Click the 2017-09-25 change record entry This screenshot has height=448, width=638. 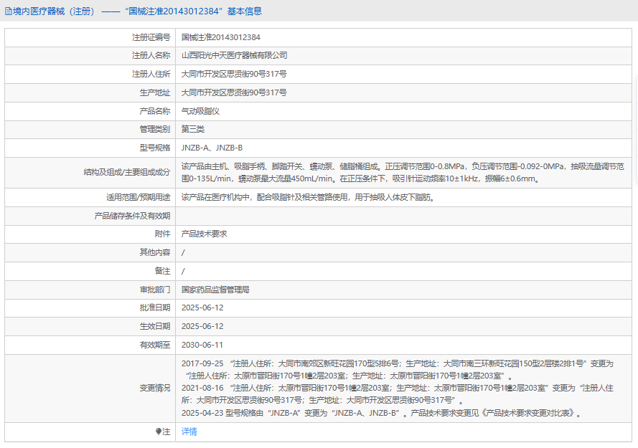[202, 363]
